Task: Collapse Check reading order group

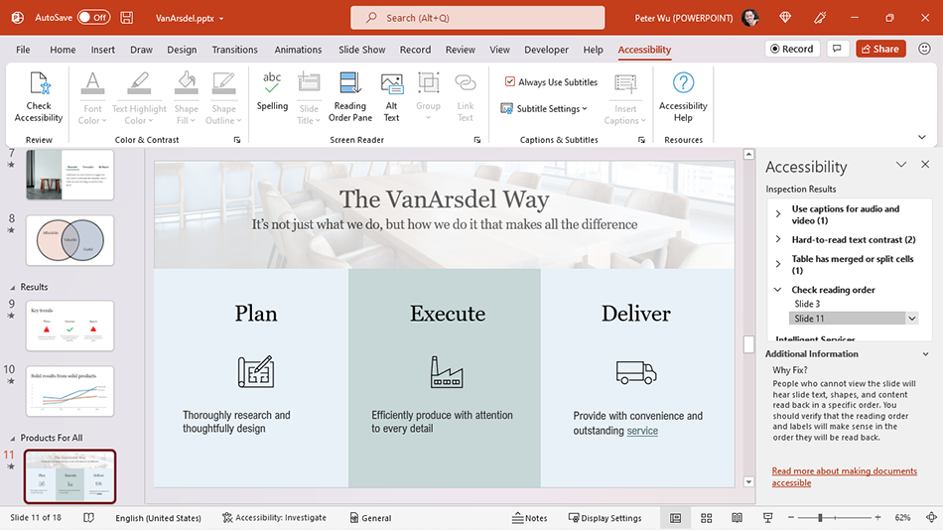Action: click(777, 290)
